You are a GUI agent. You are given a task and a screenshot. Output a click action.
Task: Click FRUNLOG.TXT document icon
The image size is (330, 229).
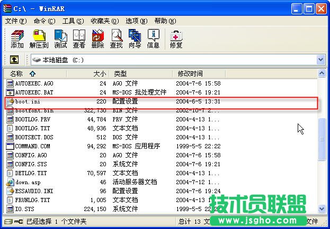pos(10,200)
